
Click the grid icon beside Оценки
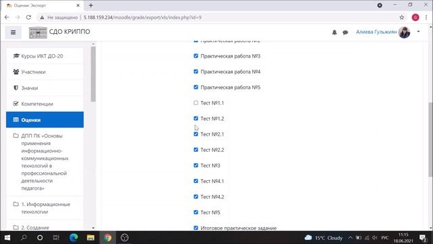click(x=16, y=120)
